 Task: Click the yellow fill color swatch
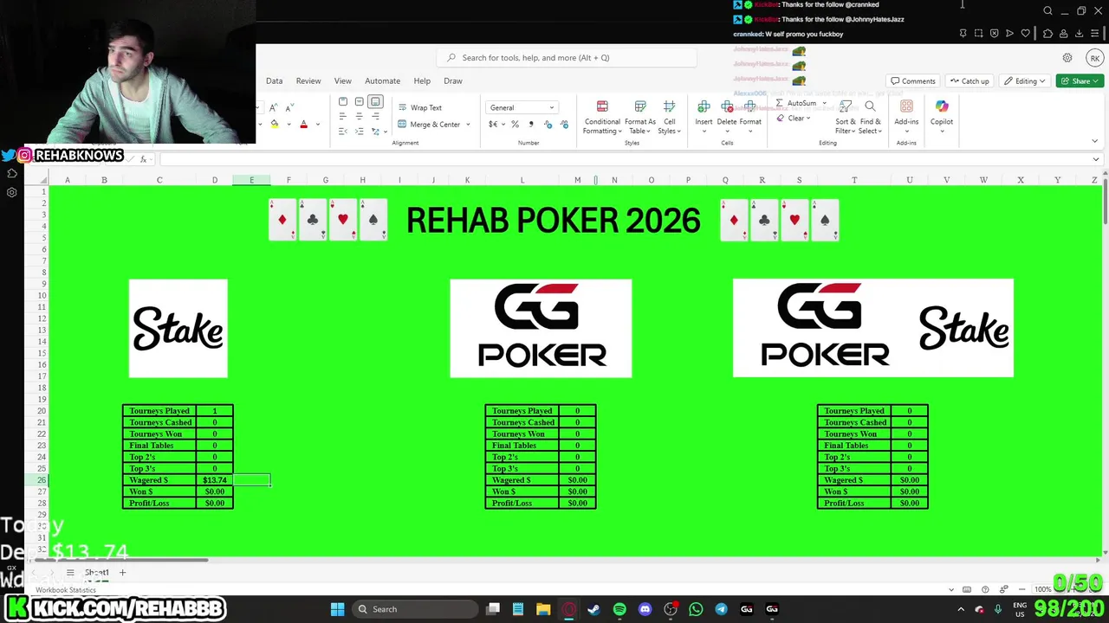(275, 125)
